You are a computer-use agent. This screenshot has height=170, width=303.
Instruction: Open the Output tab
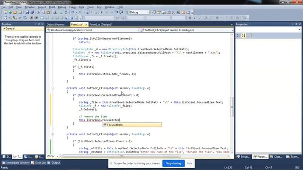(x=54, y=162)
